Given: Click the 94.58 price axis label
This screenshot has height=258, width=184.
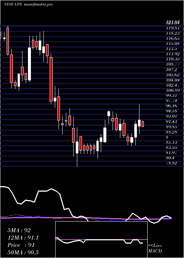Looking at the screenshot, I should pyautogui.click(x=172, y=111).
